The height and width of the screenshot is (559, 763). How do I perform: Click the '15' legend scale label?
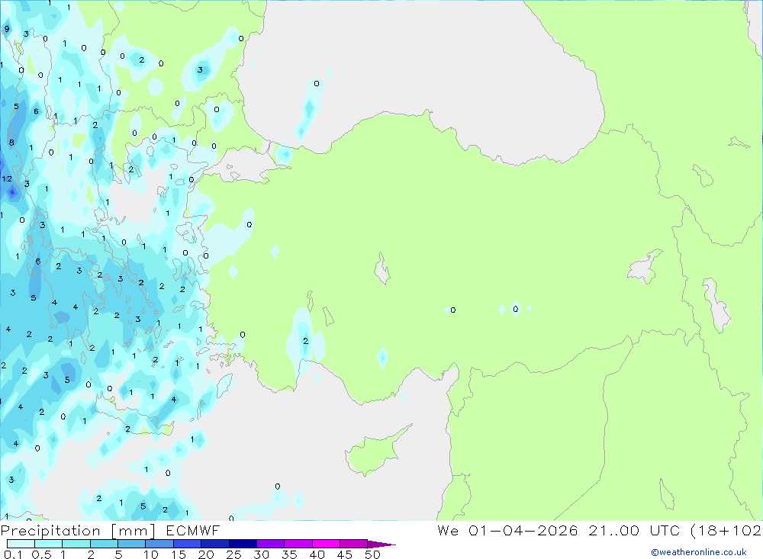point(178,554)
